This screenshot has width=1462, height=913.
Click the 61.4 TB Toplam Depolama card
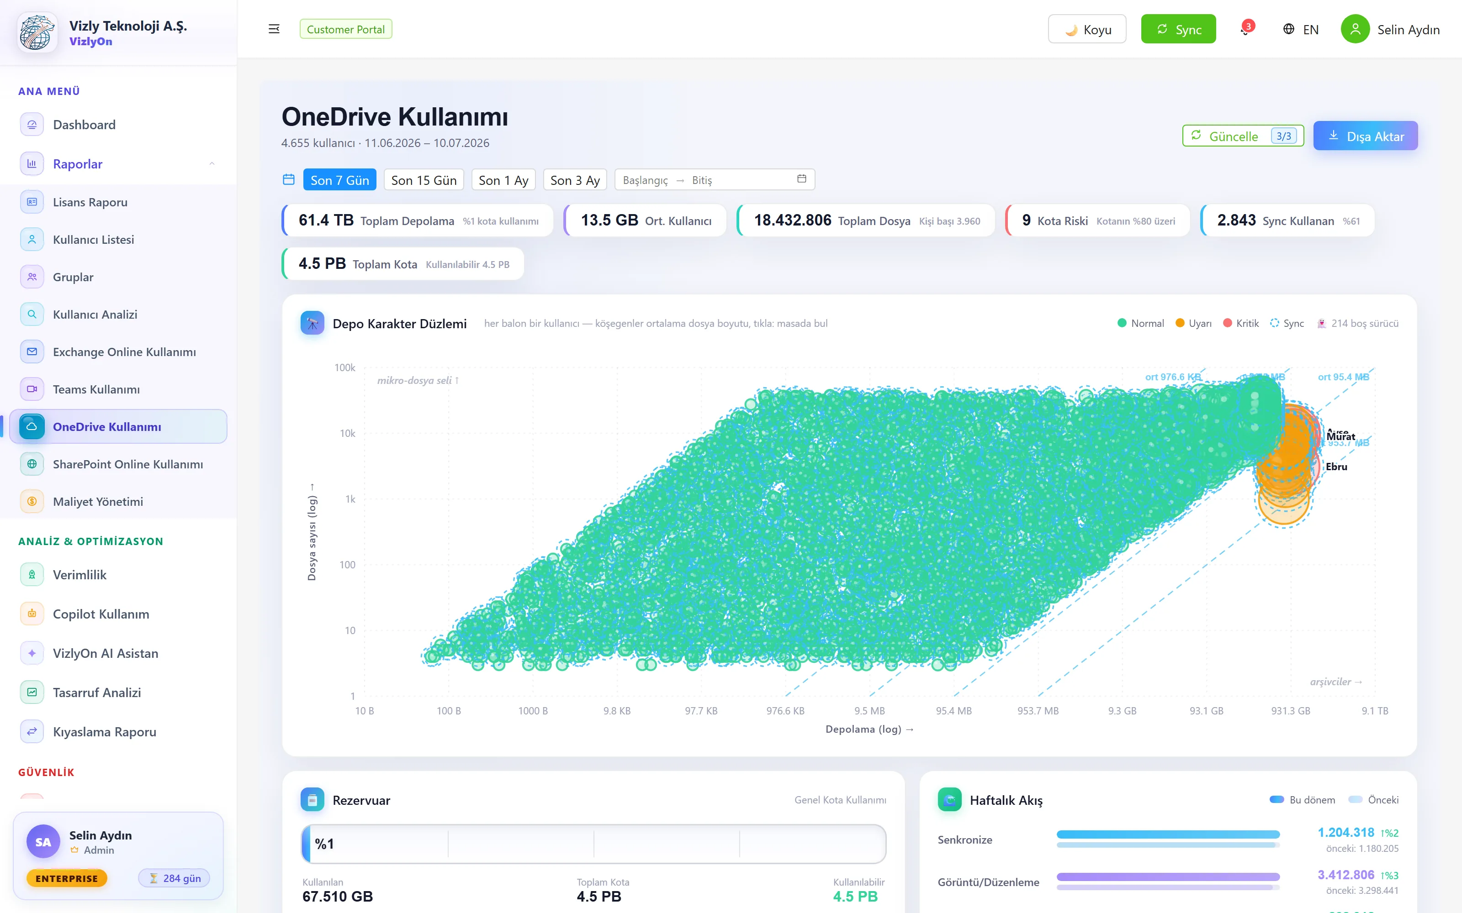(418, 220)
